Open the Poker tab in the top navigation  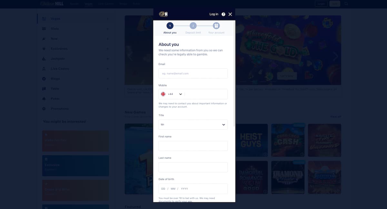(137, 4)
